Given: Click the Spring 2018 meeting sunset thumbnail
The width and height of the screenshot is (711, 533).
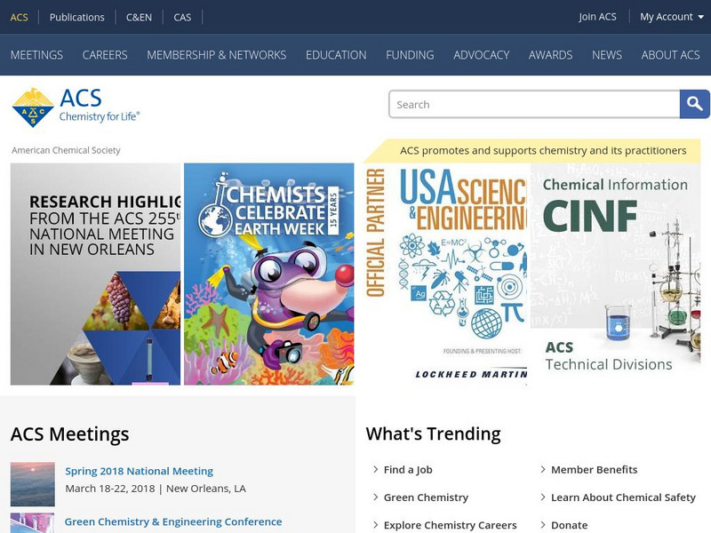Looking at the screenshot, I should click(x=33, y=484).
